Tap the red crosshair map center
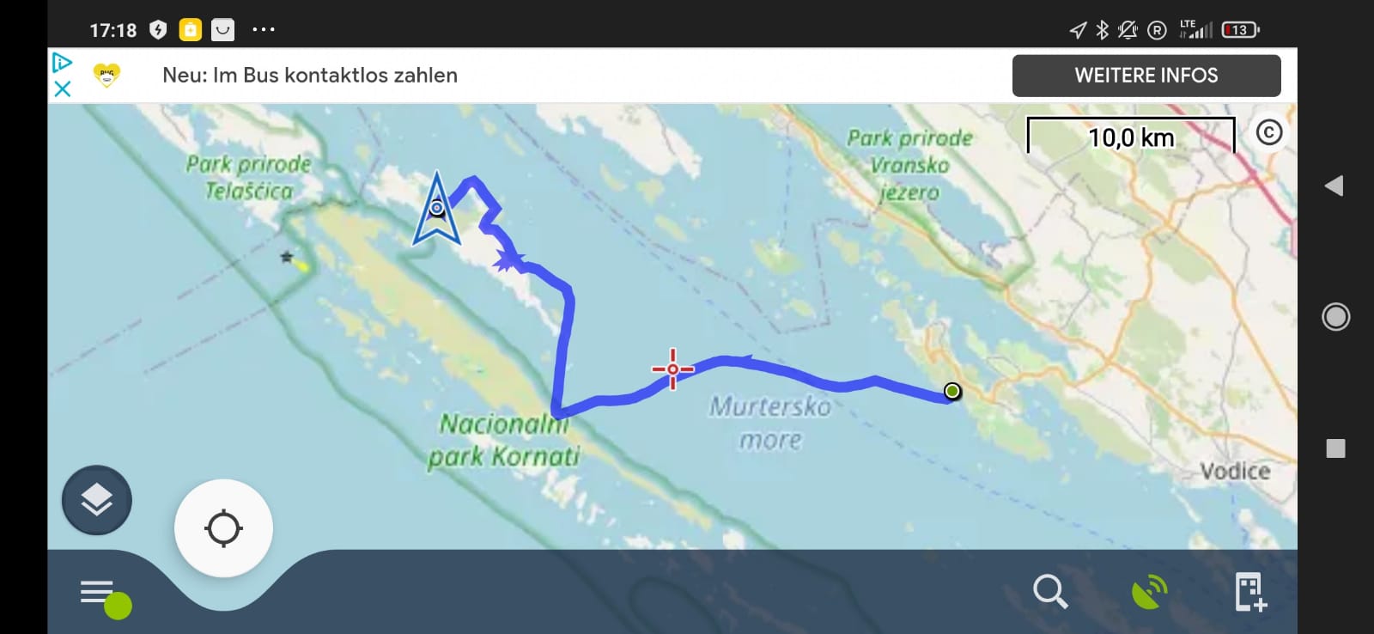 (x=672, y=369)
